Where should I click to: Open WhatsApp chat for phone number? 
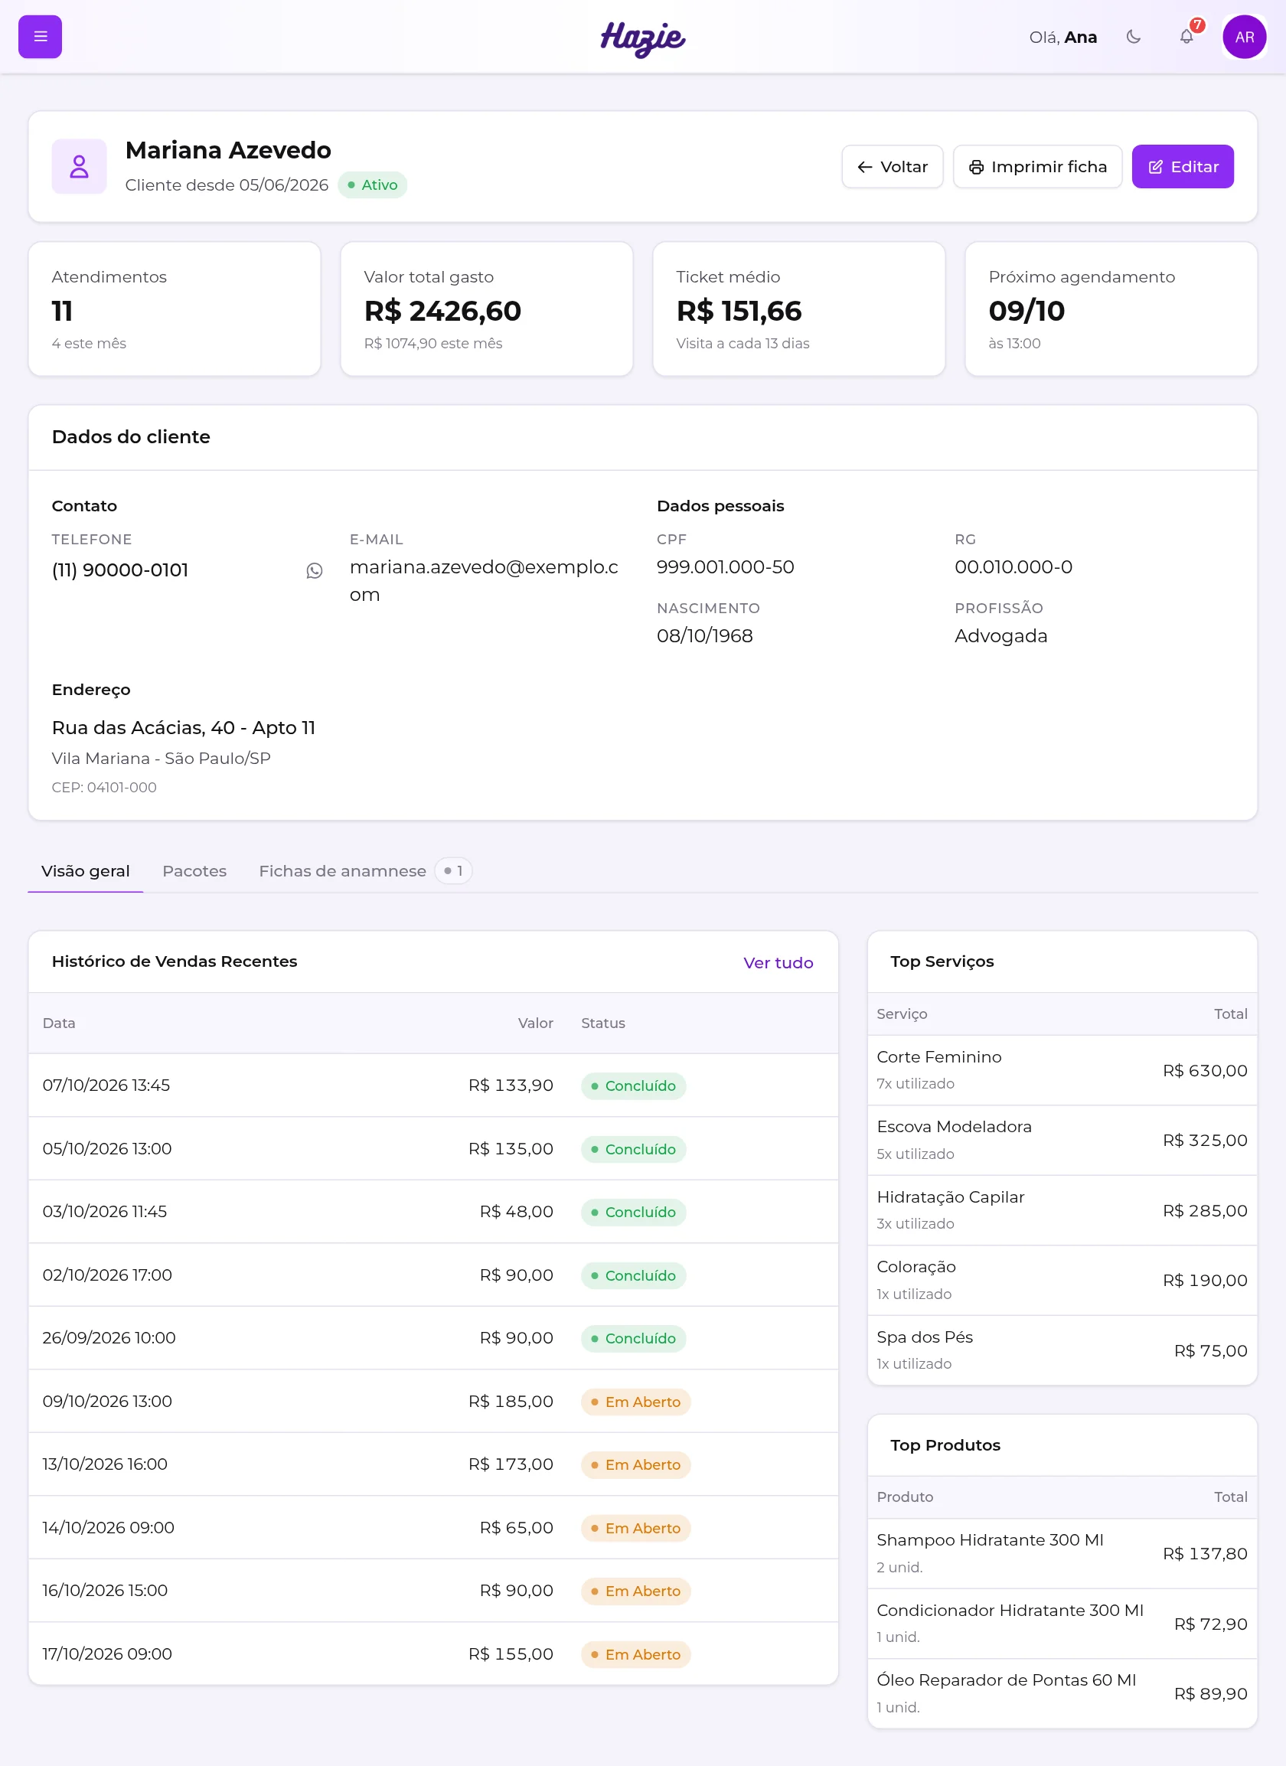click(x=315, y=571)
